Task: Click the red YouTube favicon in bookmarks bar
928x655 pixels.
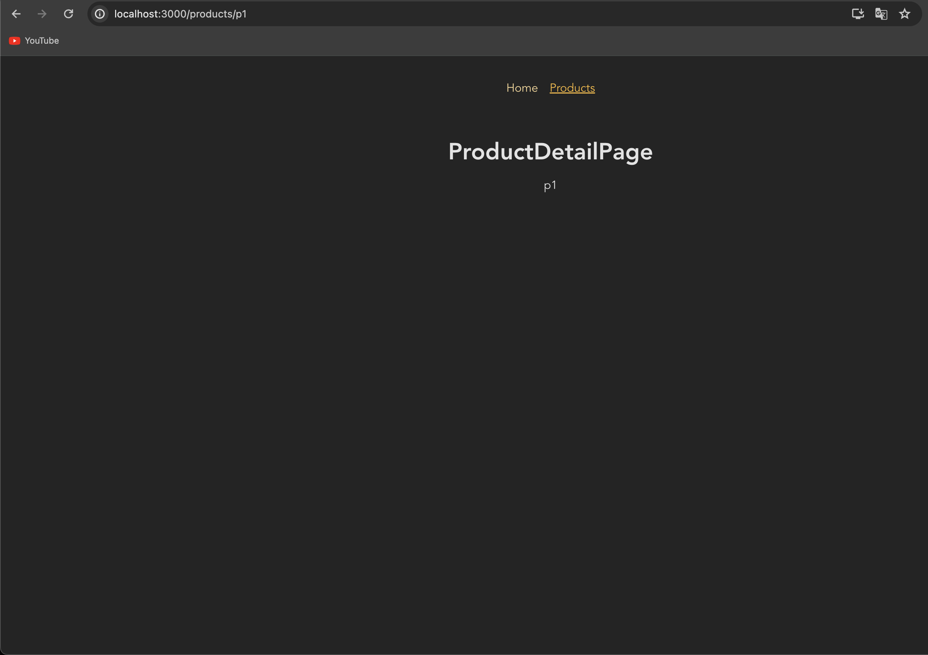Action: click(x=15, y=41)
